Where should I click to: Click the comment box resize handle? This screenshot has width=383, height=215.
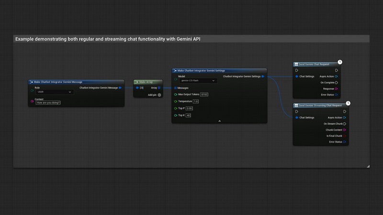(368, 166)
